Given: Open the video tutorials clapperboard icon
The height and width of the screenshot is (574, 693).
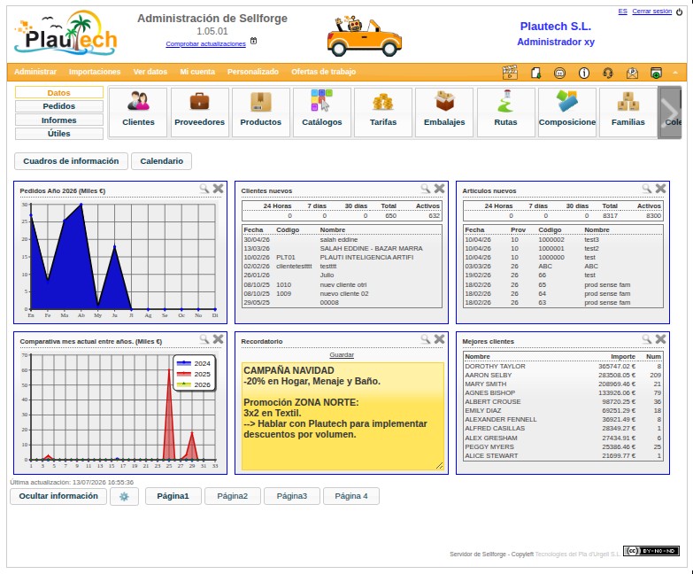Looking at the screenshot, I should click(510, 73).
